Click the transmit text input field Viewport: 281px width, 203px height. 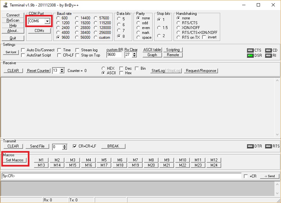(x=121, y=176)
